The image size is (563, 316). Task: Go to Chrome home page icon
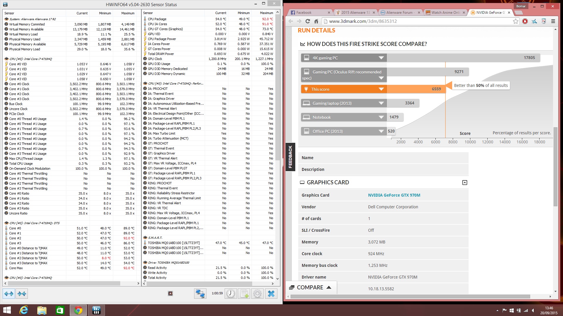click(x=316, y=21)
